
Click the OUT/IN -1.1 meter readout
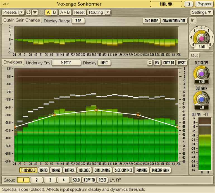[200, 115]
